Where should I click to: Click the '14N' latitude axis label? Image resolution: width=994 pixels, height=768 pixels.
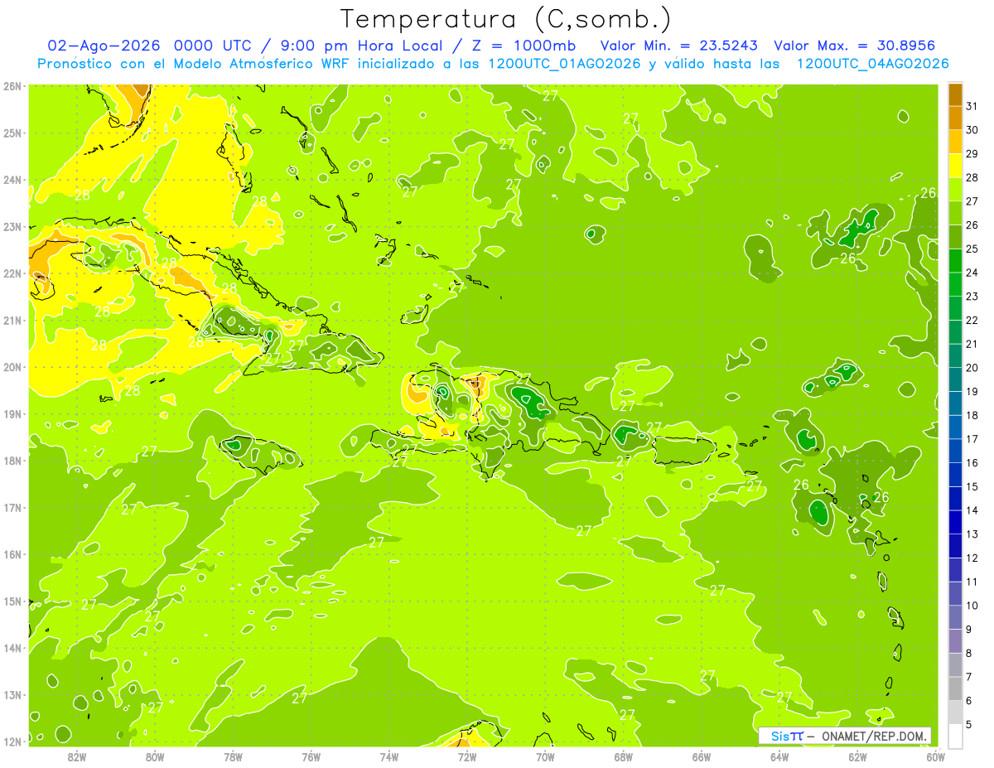(12, 648)
